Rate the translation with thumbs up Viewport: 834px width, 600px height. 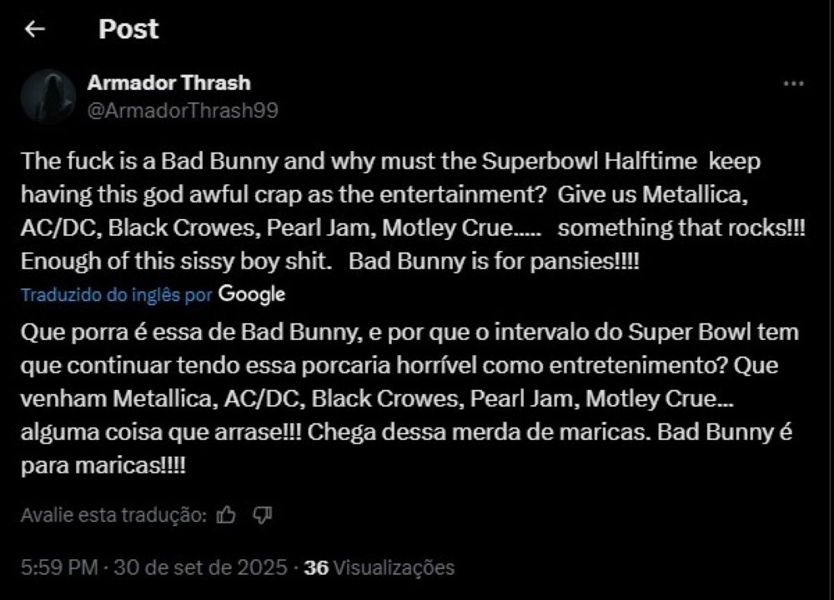pos(226,514)
